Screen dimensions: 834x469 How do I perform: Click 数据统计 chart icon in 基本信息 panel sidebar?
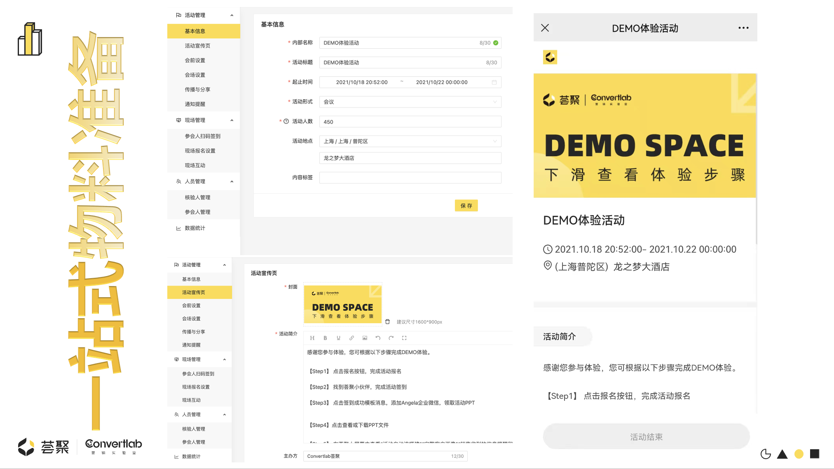coord(178,228)
